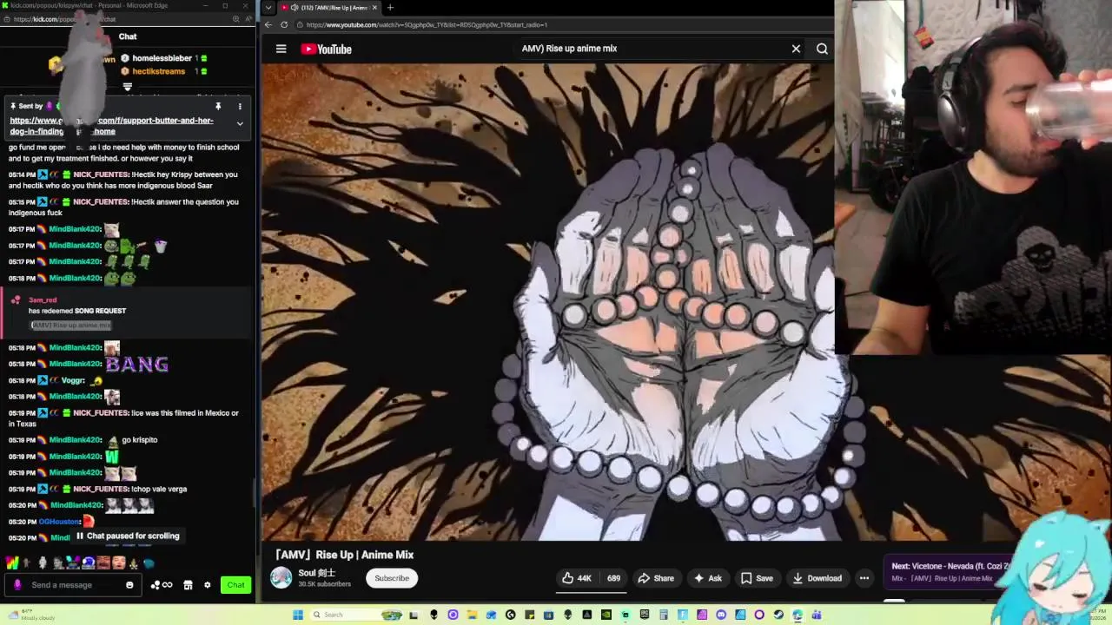1112x625 pixels.
Task: Open the NVIDIA app on taskbar
Action: point(606,615)
